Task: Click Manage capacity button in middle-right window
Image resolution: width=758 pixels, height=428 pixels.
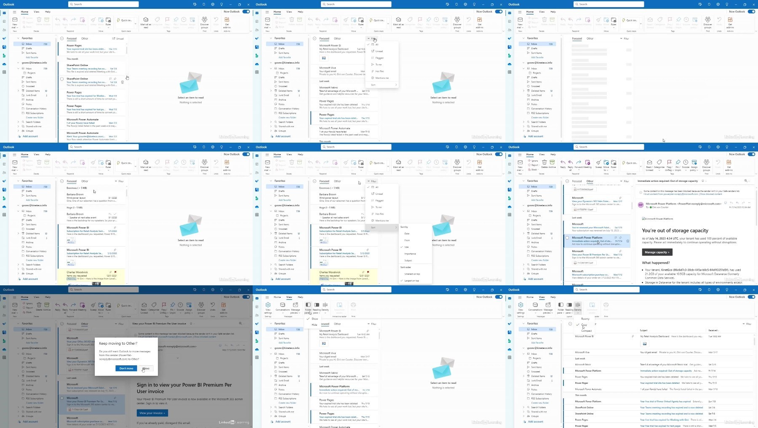Action: point(657,252)
